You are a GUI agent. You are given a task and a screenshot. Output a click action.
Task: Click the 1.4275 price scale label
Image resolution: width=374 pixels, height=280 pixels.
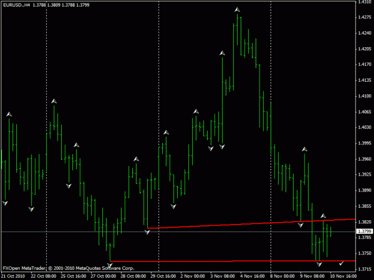tap(364, 17)
